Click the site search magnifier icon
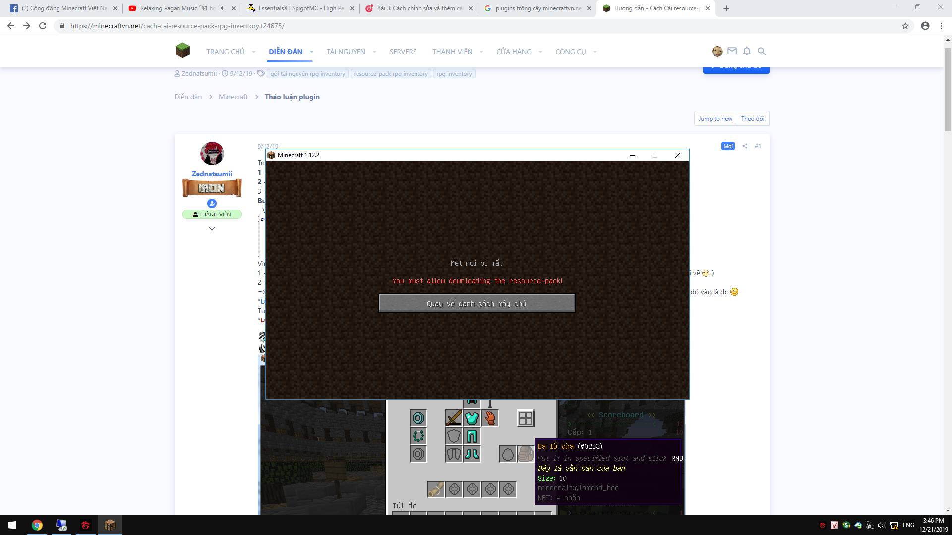This screenshot has height=535, width=952. click(x=762, y=51)
